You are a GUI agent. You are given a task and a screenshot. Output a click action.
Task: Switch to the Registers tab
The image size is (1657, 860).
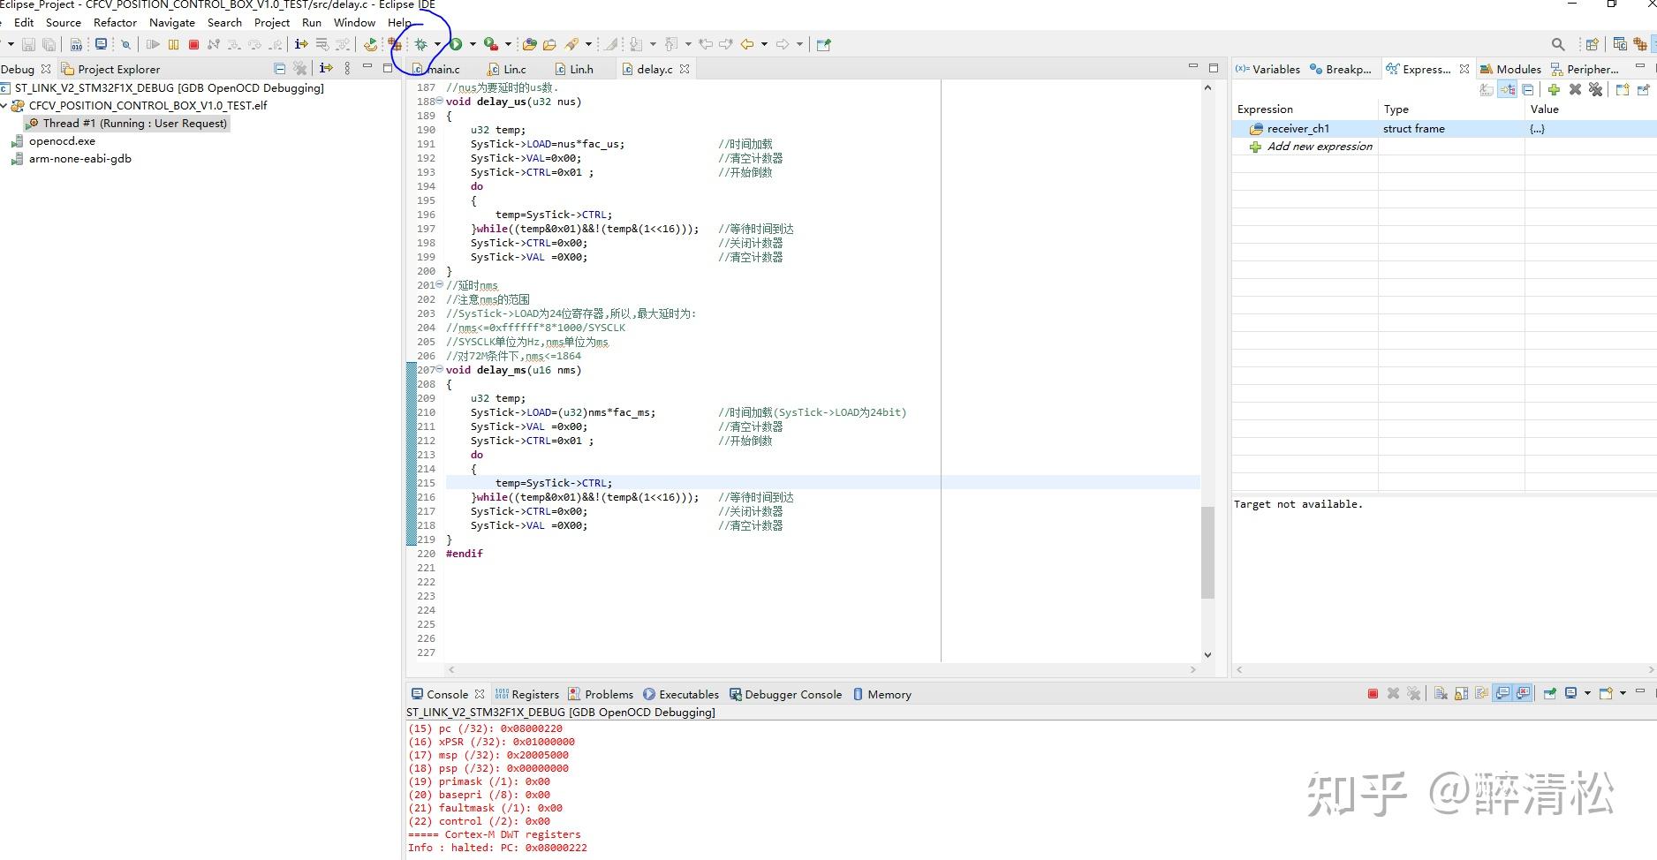point(534,694)
